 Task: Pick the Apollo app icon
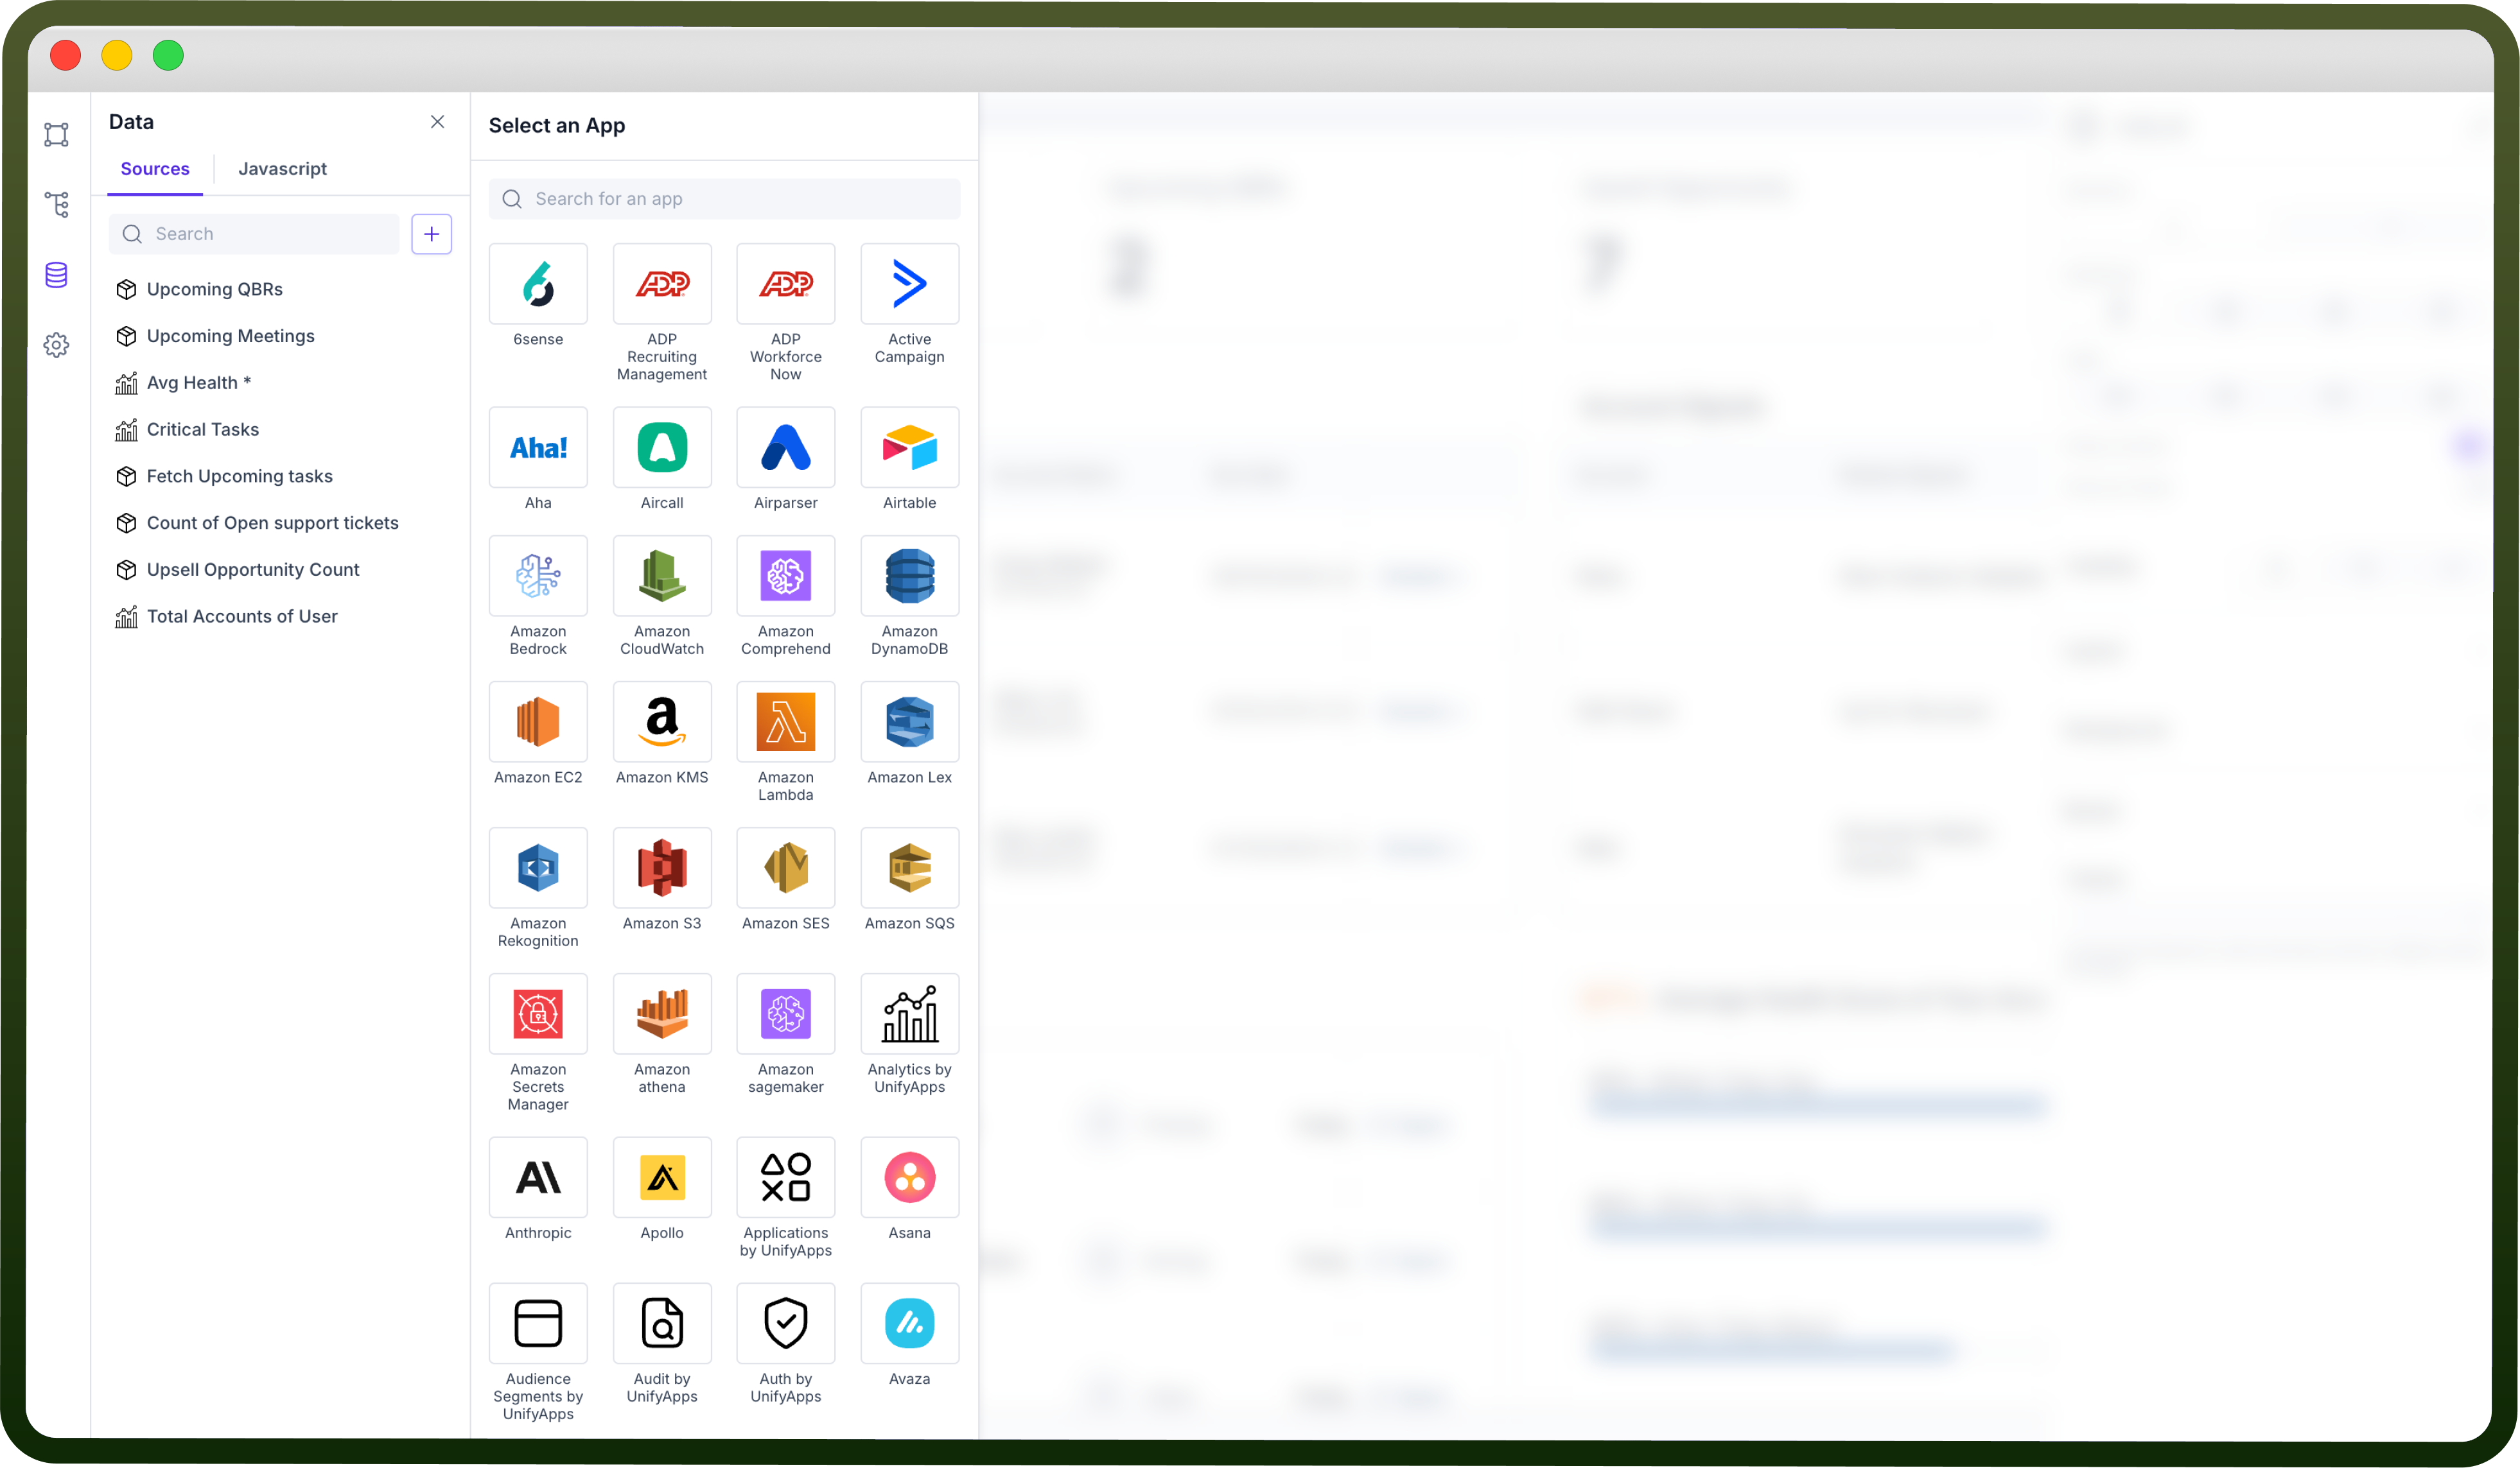click(662, 1177)
